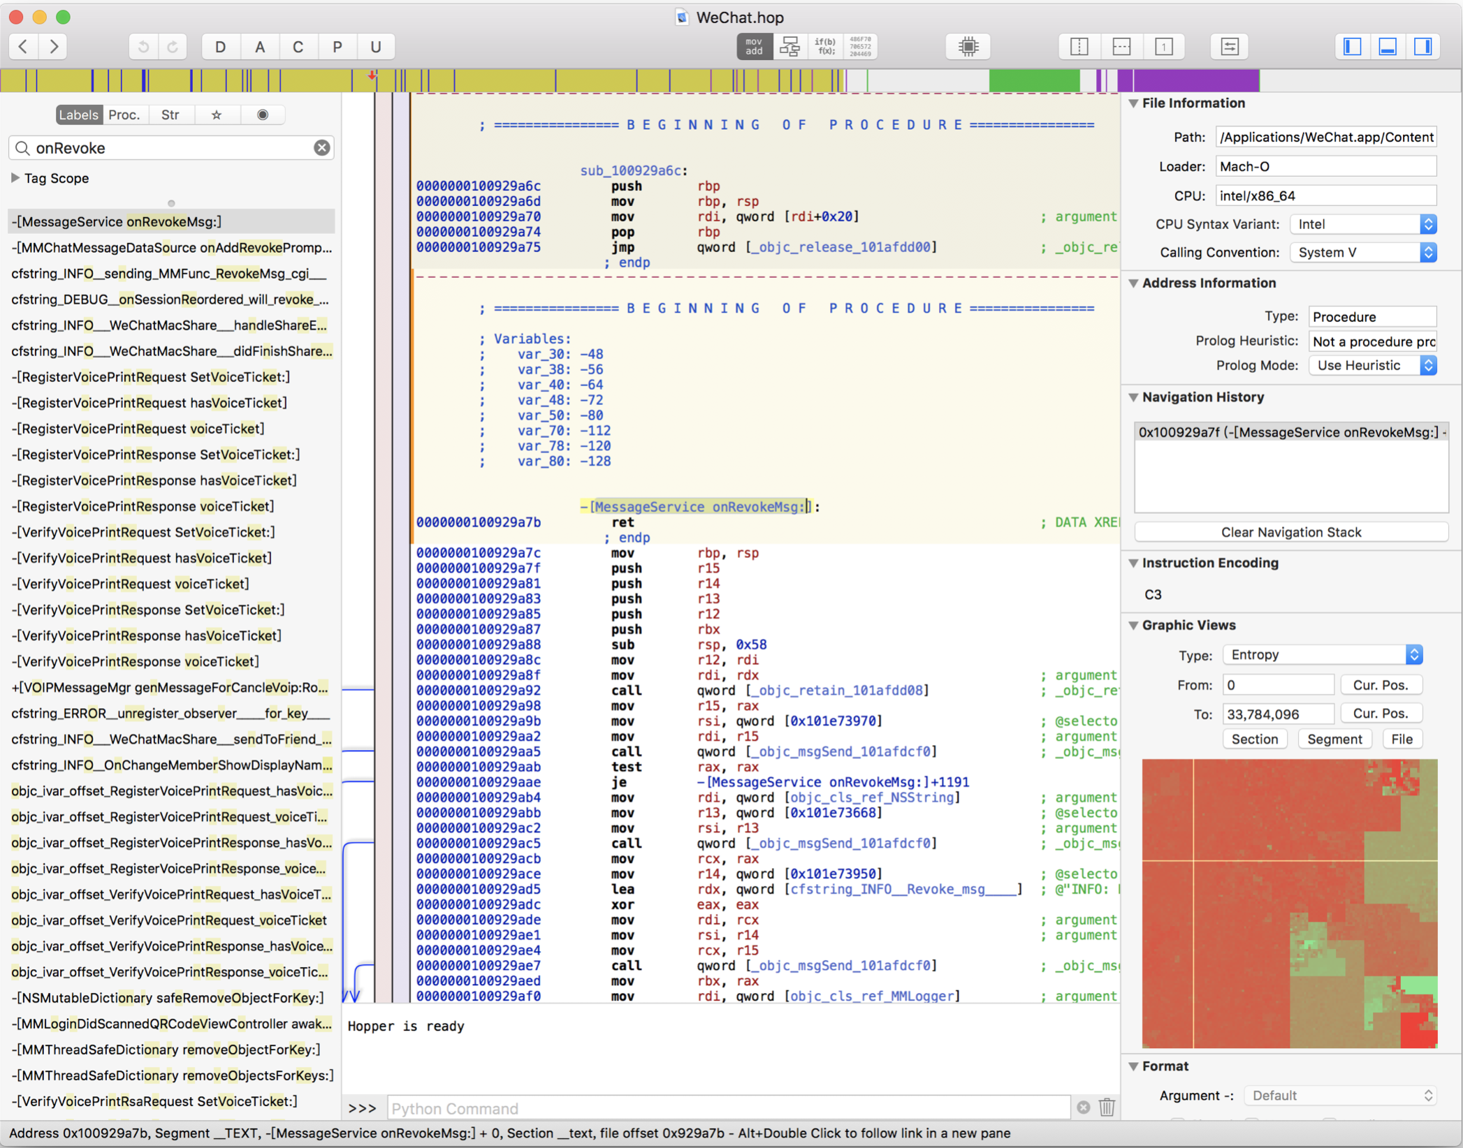
Task: Click the File button under Graphic Views
Action: point(1402,739)
